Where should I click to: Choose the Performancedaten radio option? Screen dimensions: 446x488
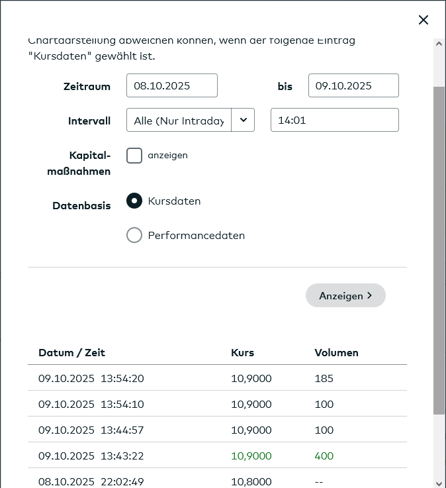pos(134,235)
